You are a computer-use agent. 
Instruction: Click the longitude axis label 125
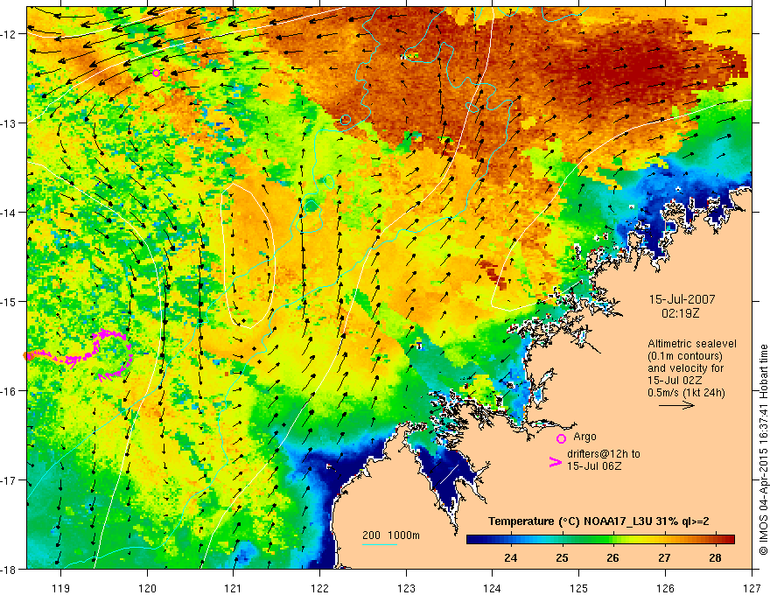[579, 588]
